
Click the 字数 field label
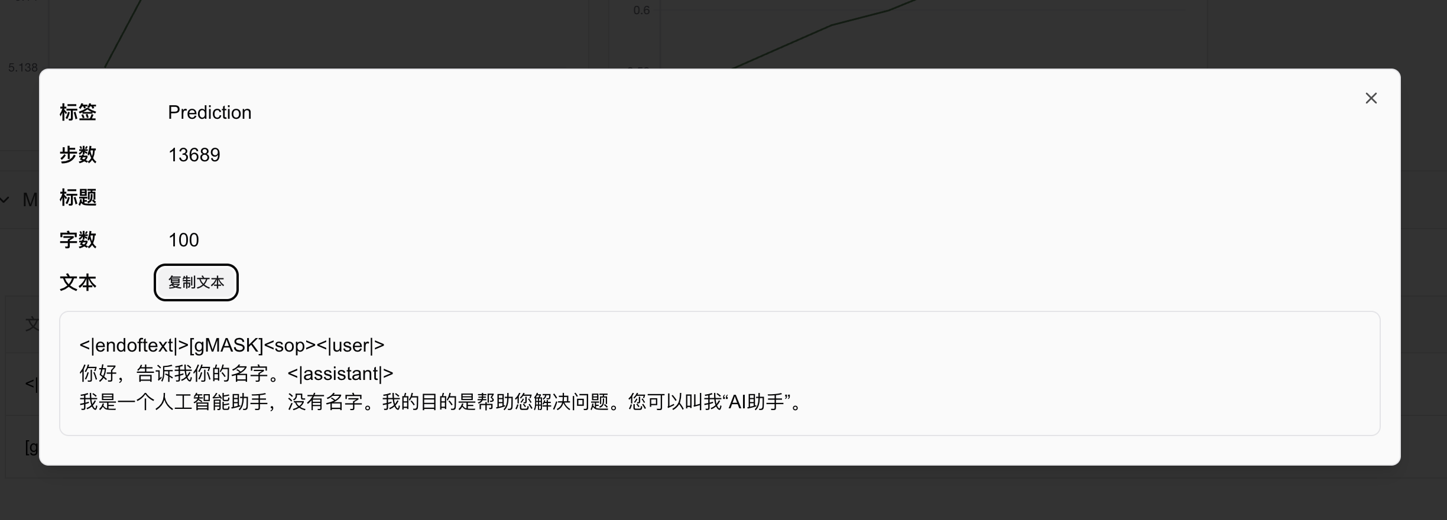[x=78, y=240]
